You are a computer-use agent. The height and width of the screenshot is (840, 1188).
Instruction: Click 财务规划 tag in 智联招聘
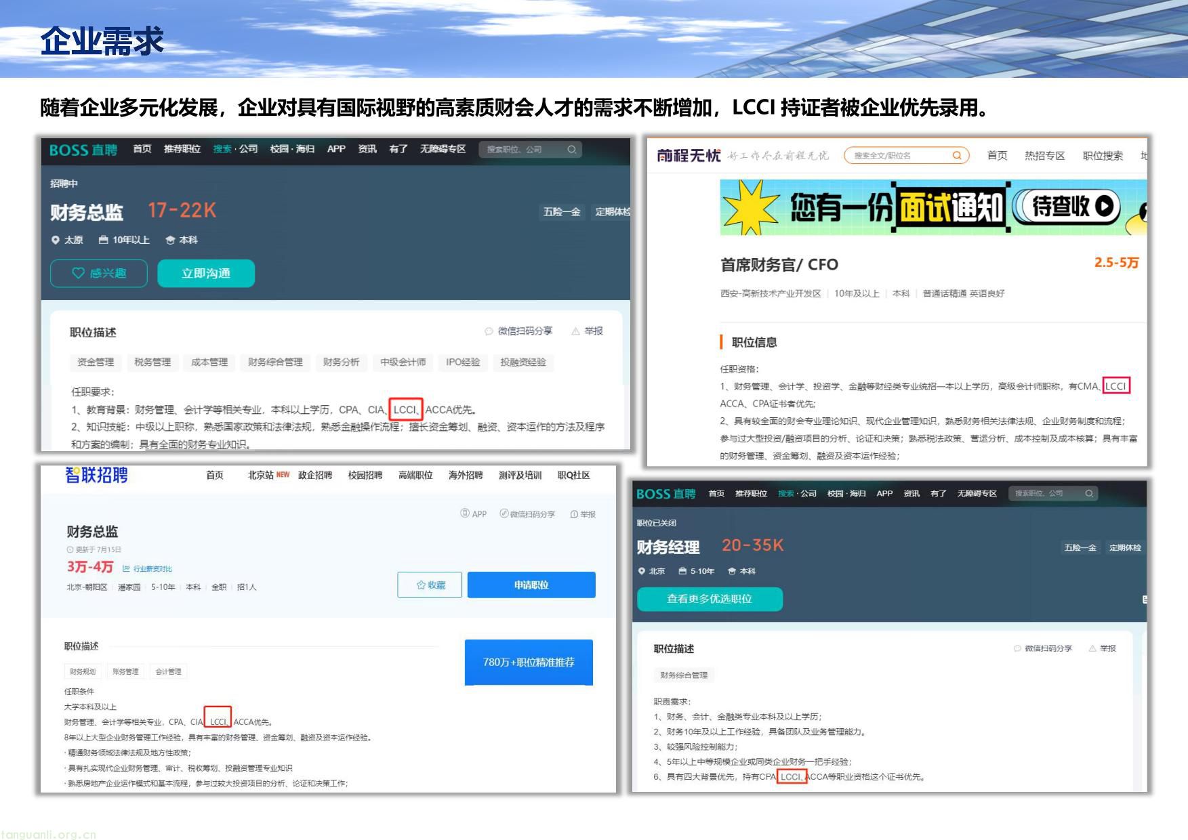pos(83,671)
